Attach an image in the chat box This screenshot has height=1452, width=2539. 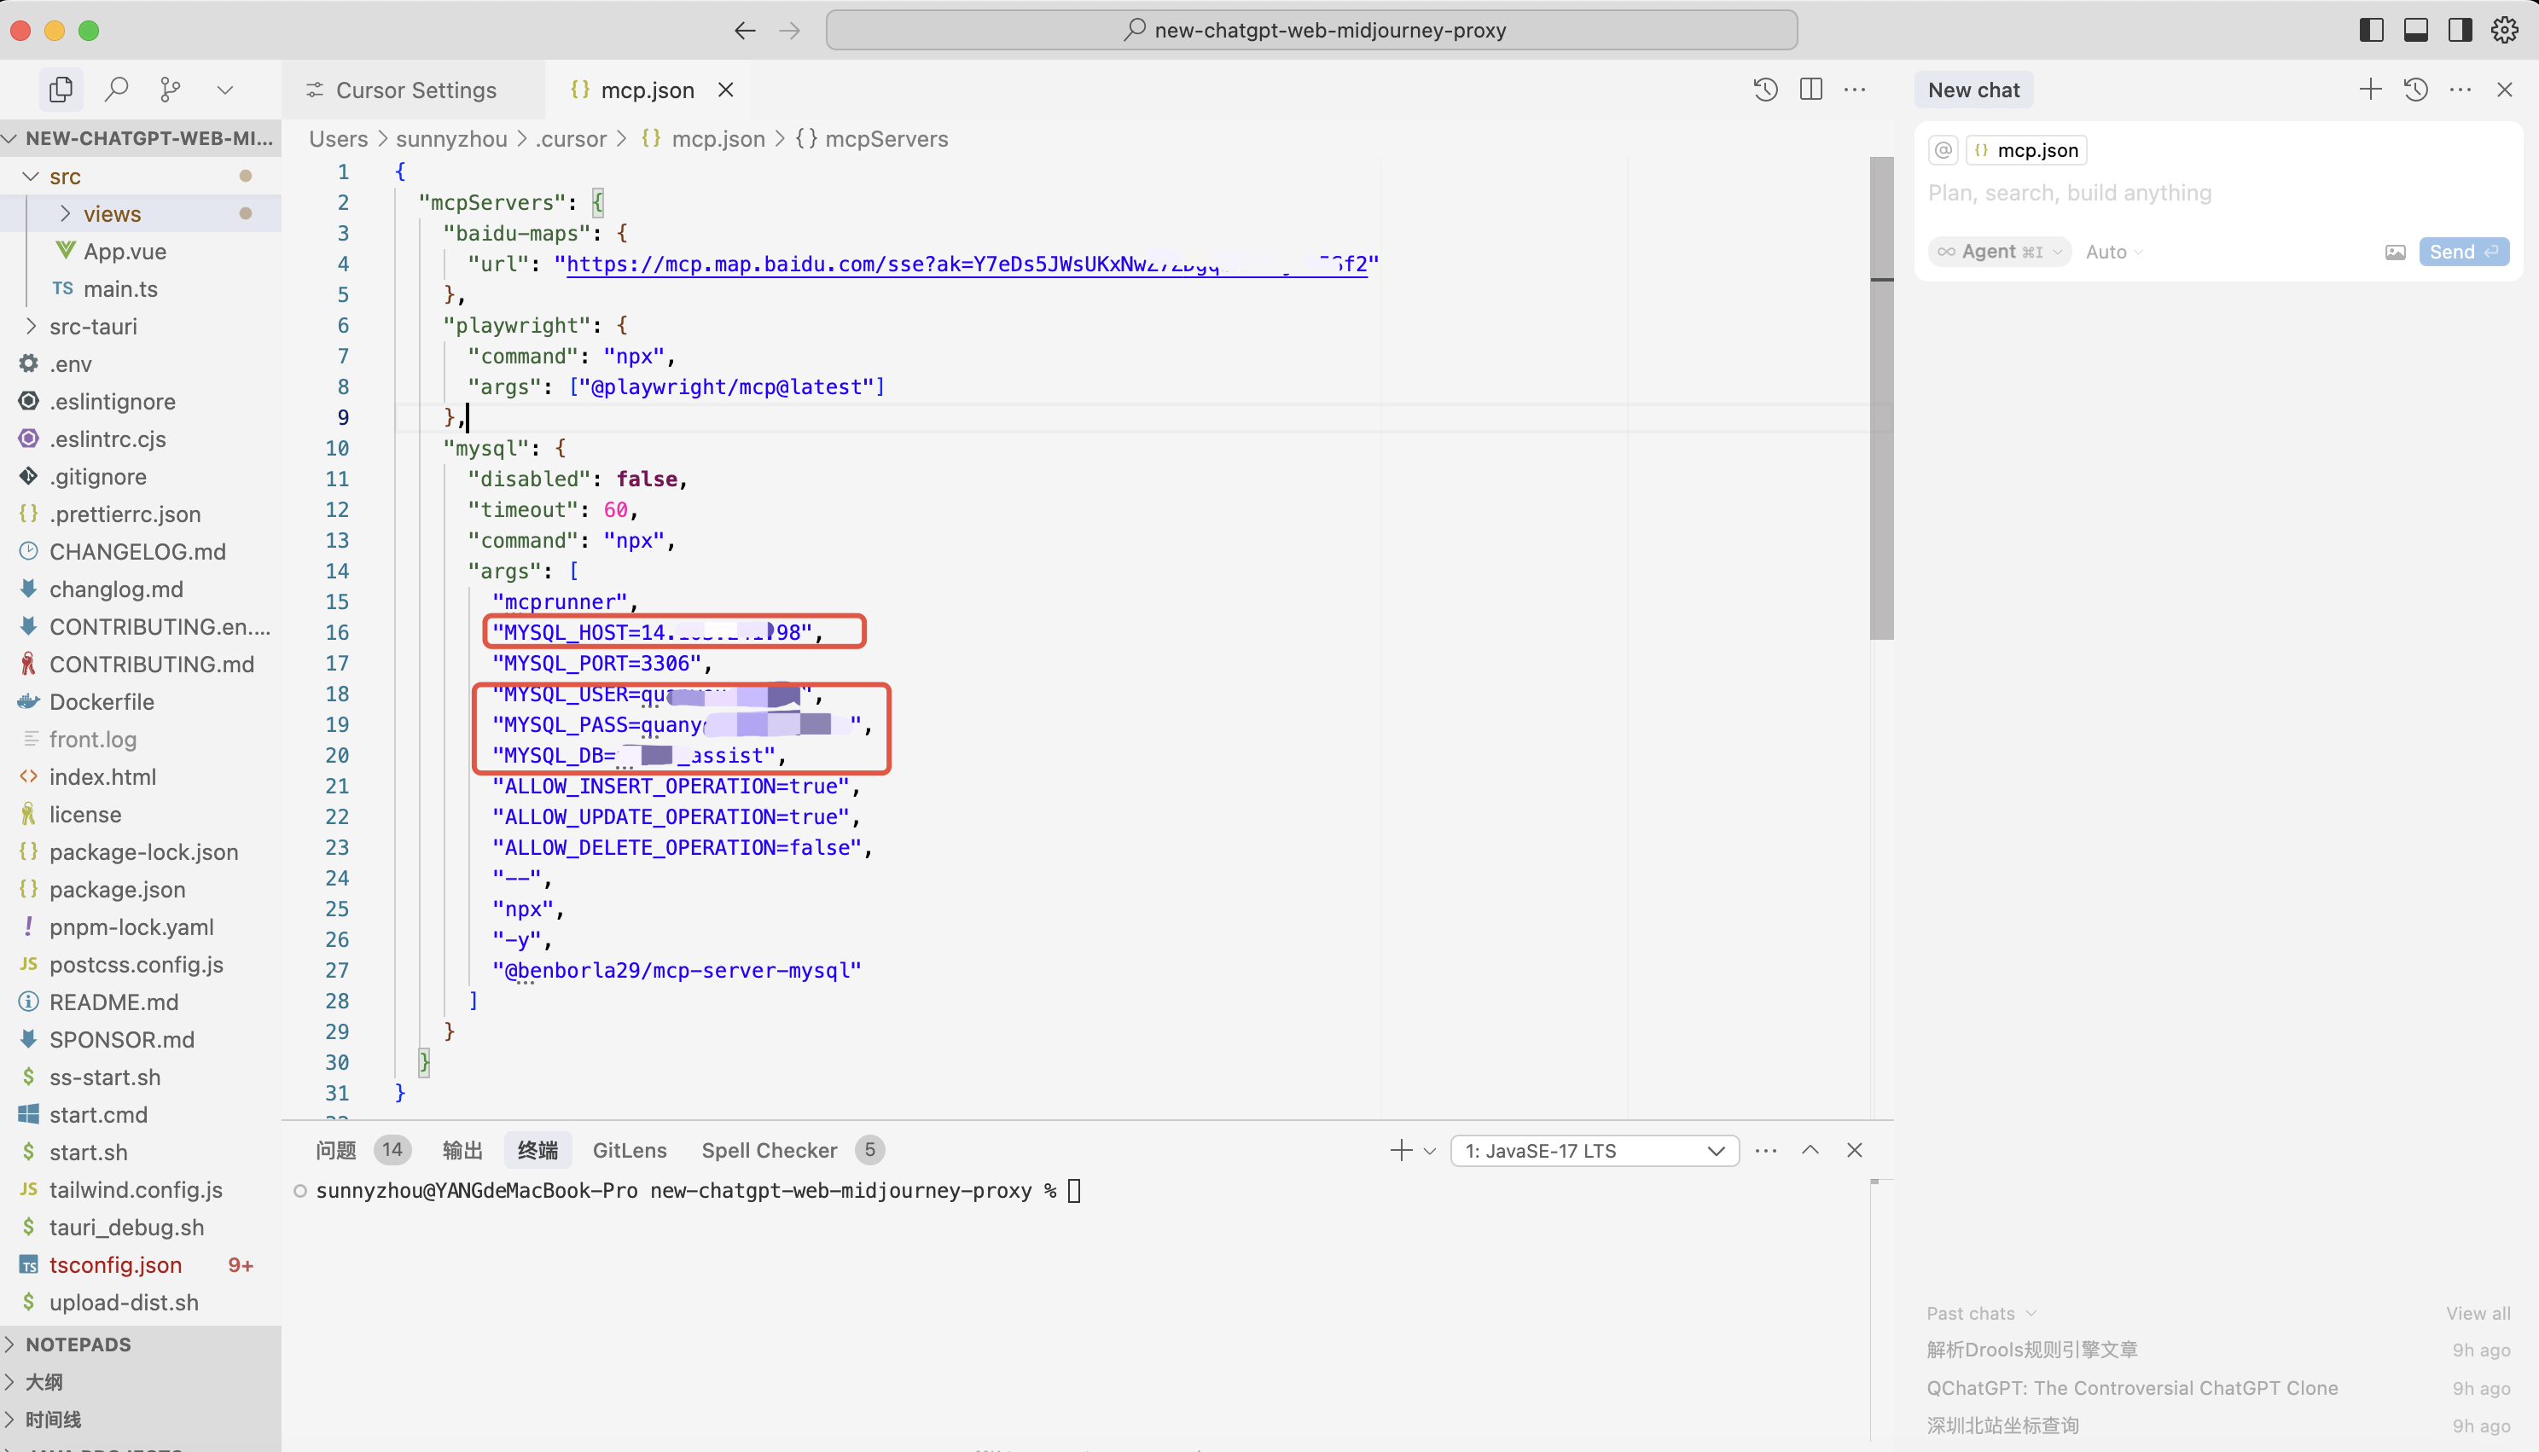click(2396, 253)
